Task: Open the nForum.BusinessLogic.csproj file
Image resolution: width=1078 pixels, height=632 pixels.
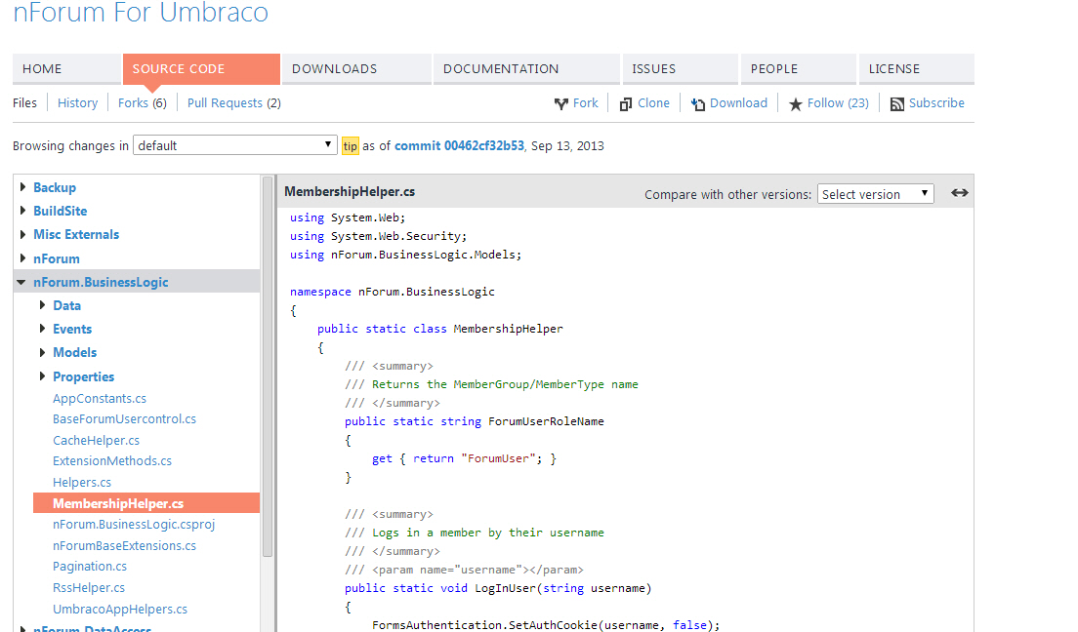Action: pos(134,524)
